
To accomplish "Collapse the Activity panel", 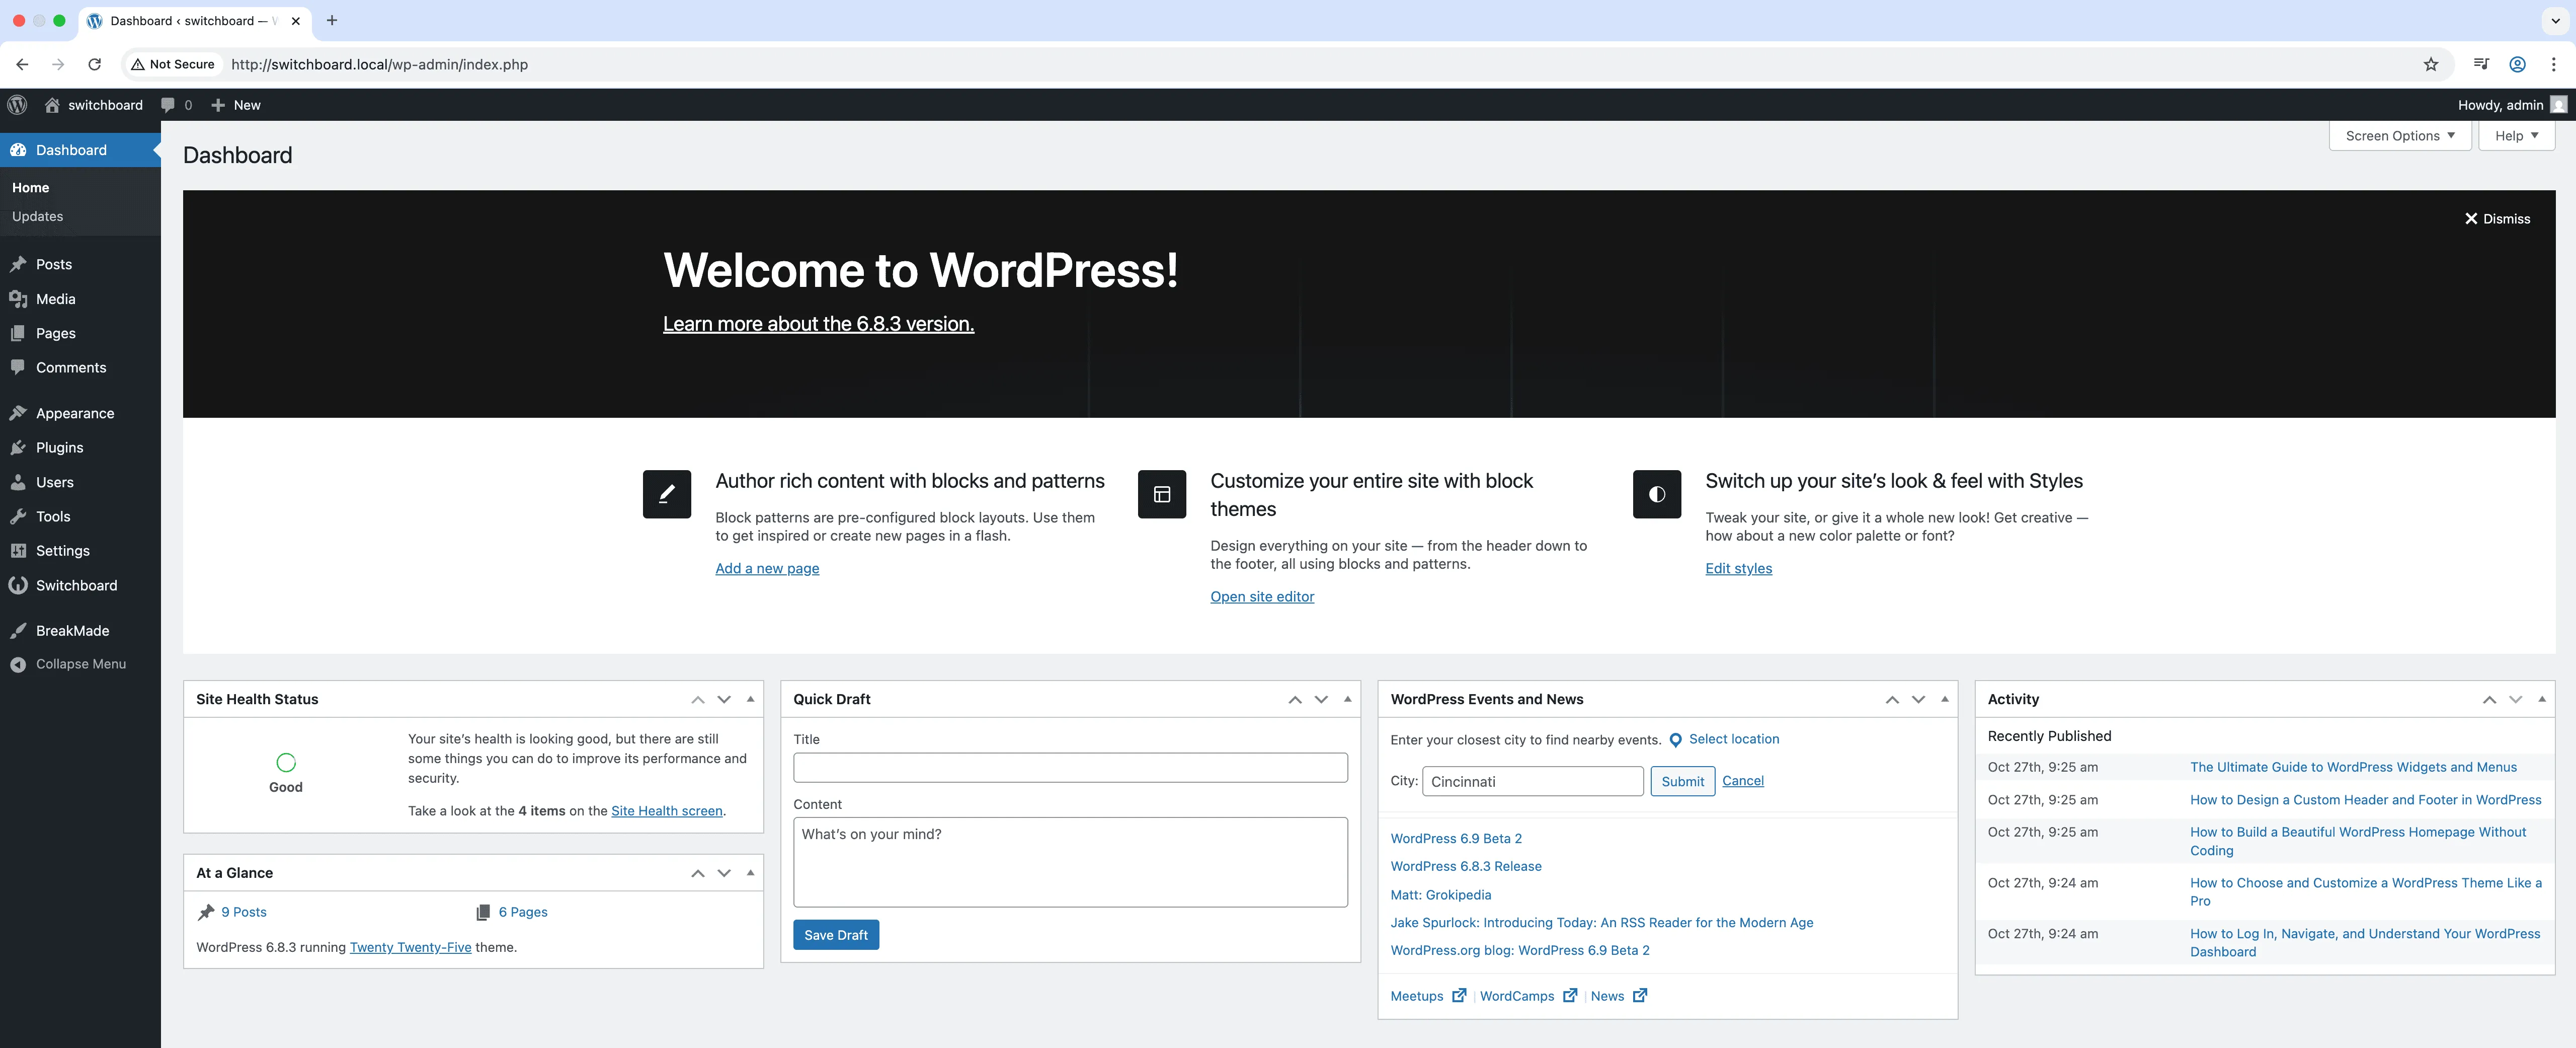I will (2543, 699).
